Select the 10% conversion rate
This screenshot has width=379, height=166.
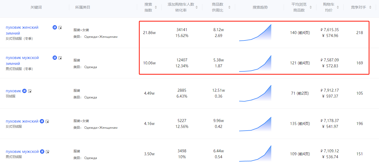(182, 157)
